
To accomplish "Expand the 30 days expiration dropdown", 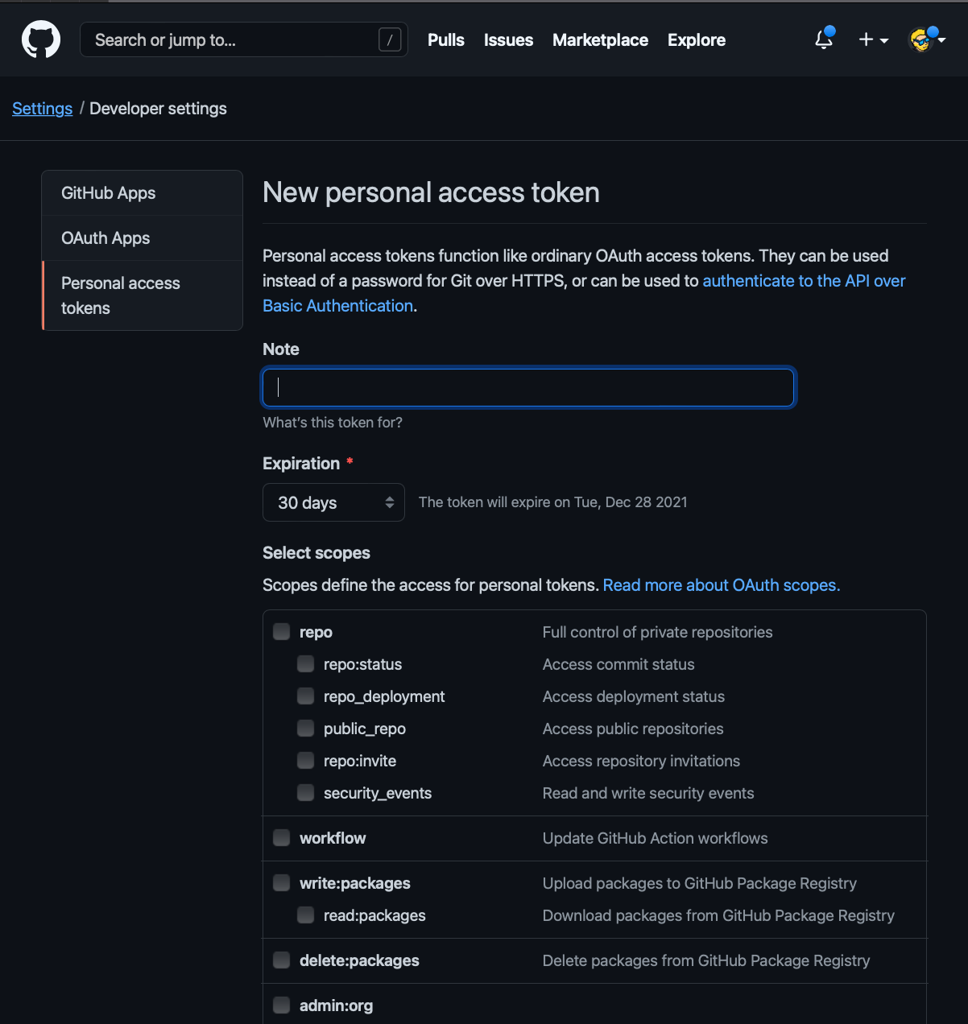I will point(333,502).
